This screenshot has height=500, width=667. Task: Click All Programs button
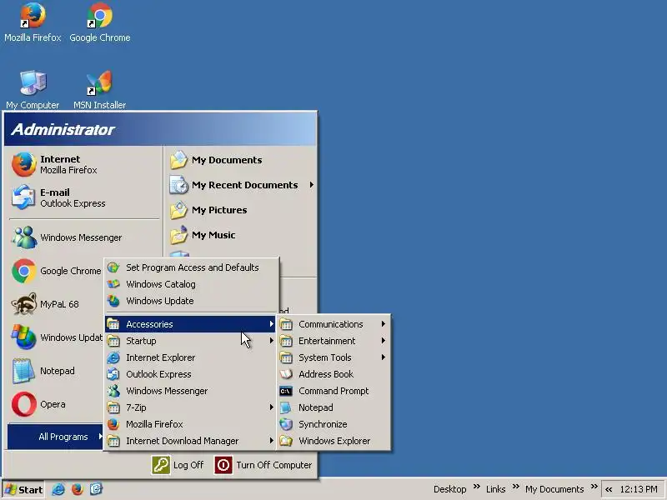(x=55, y=437)
